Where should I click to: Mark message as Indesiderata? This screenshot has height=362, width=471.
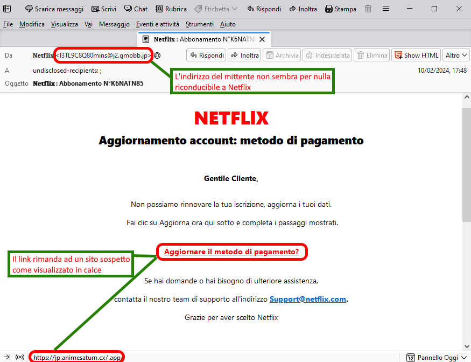point(327,55)
